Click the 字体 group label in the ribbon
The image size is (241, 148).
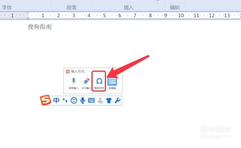tap(7, 7)
